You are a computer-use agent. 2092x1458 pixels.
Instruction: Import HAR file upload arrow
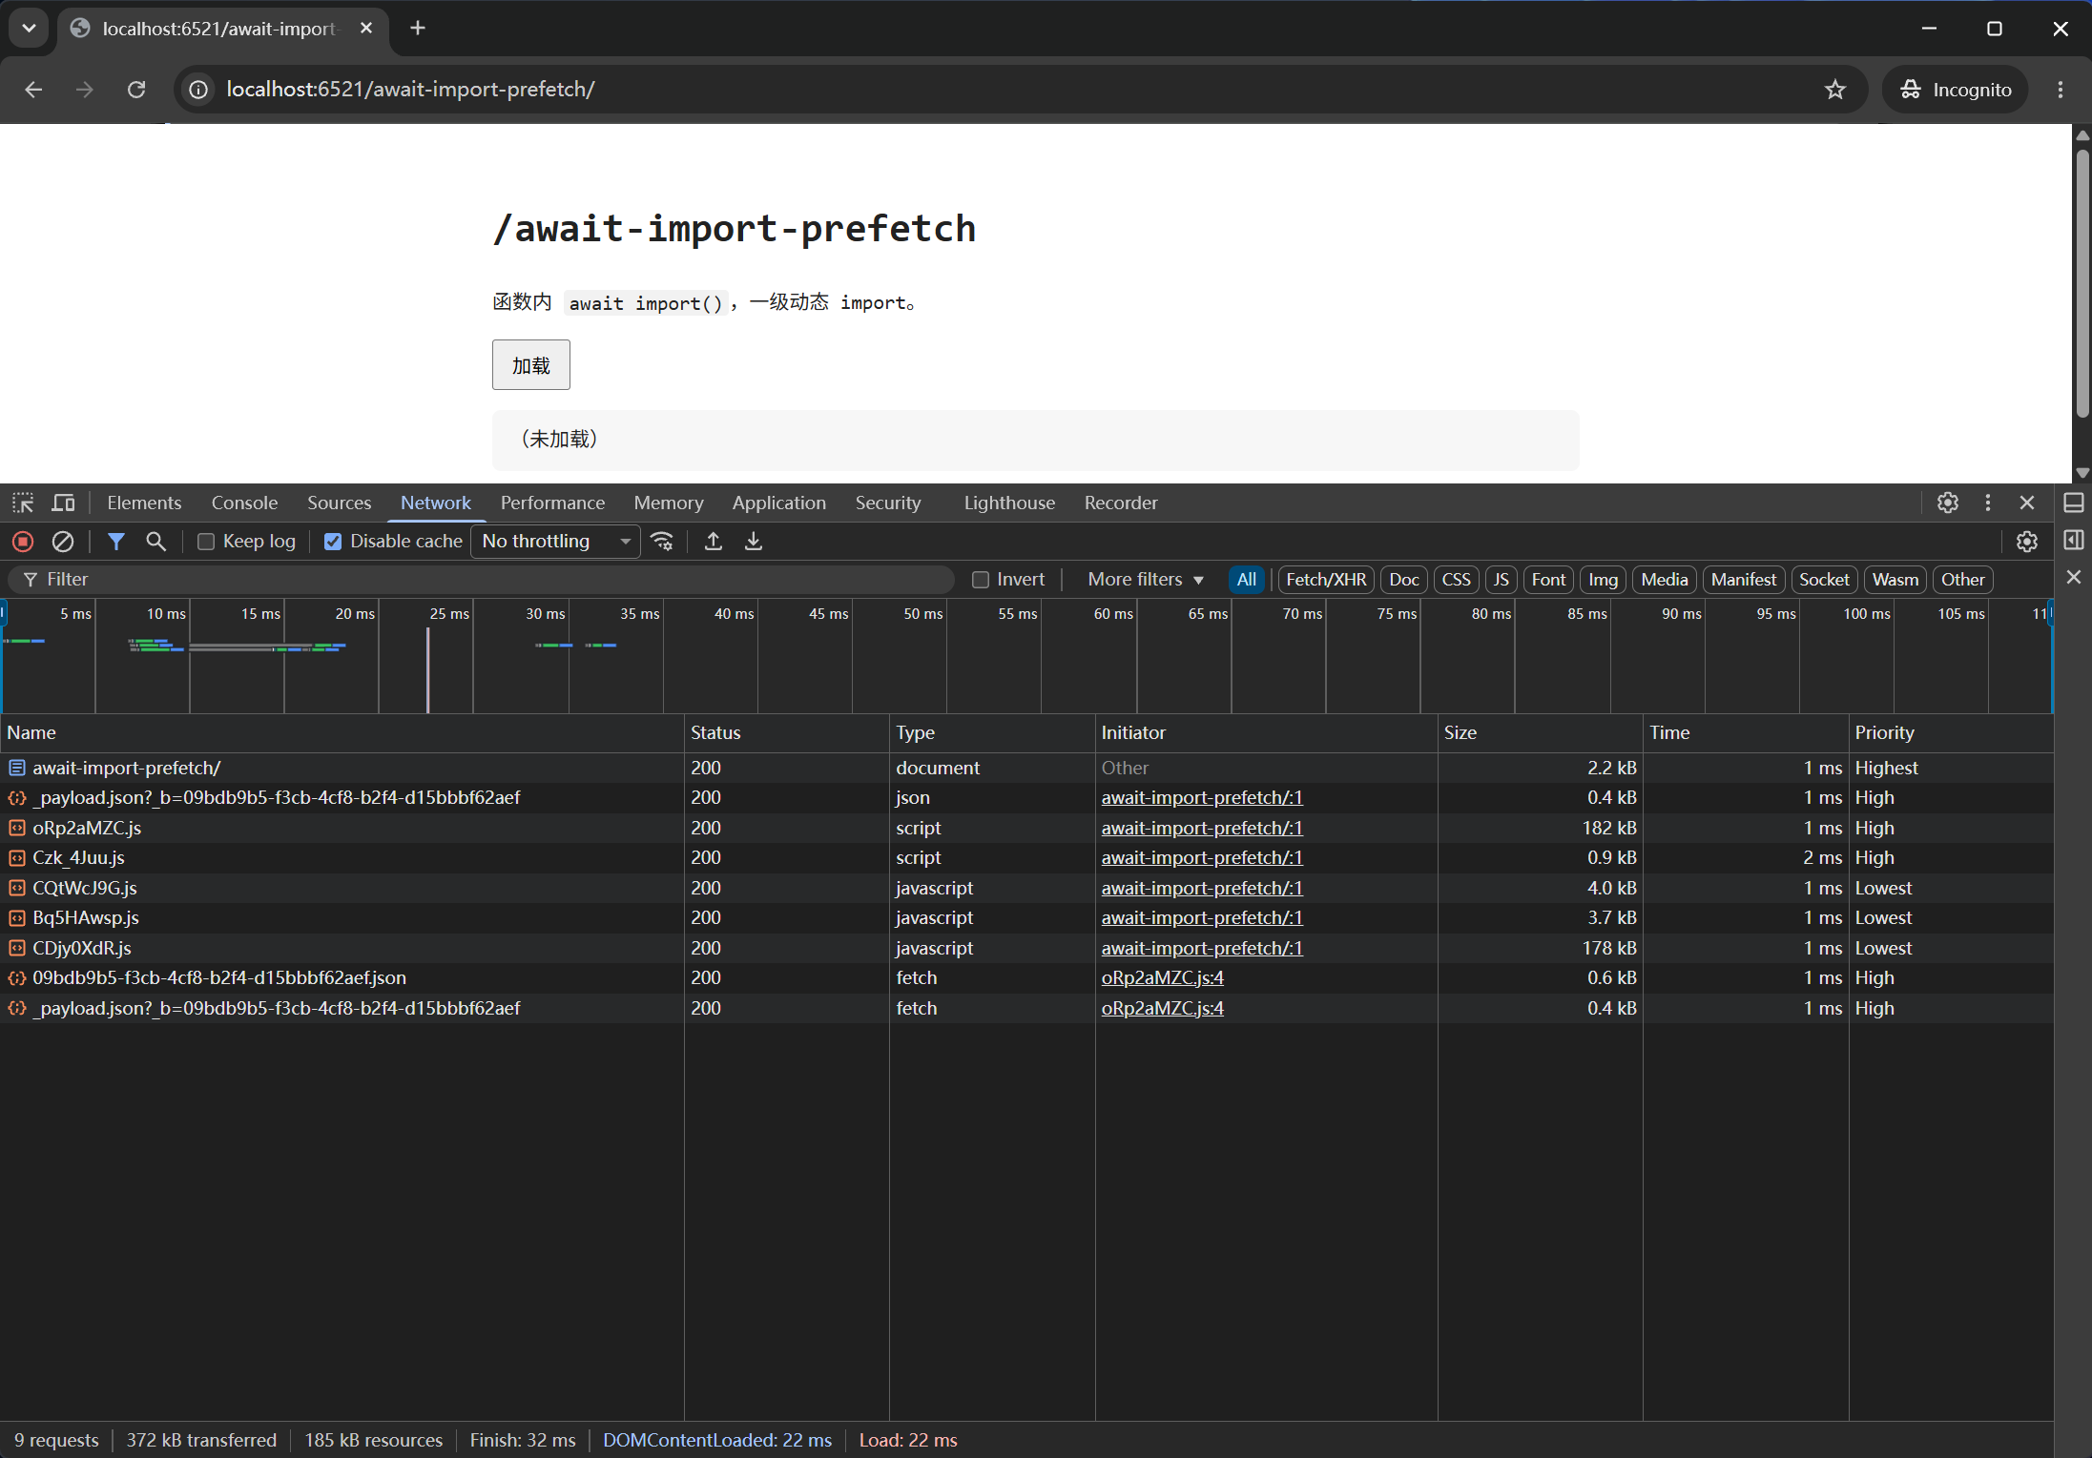(x=713, y=542)
